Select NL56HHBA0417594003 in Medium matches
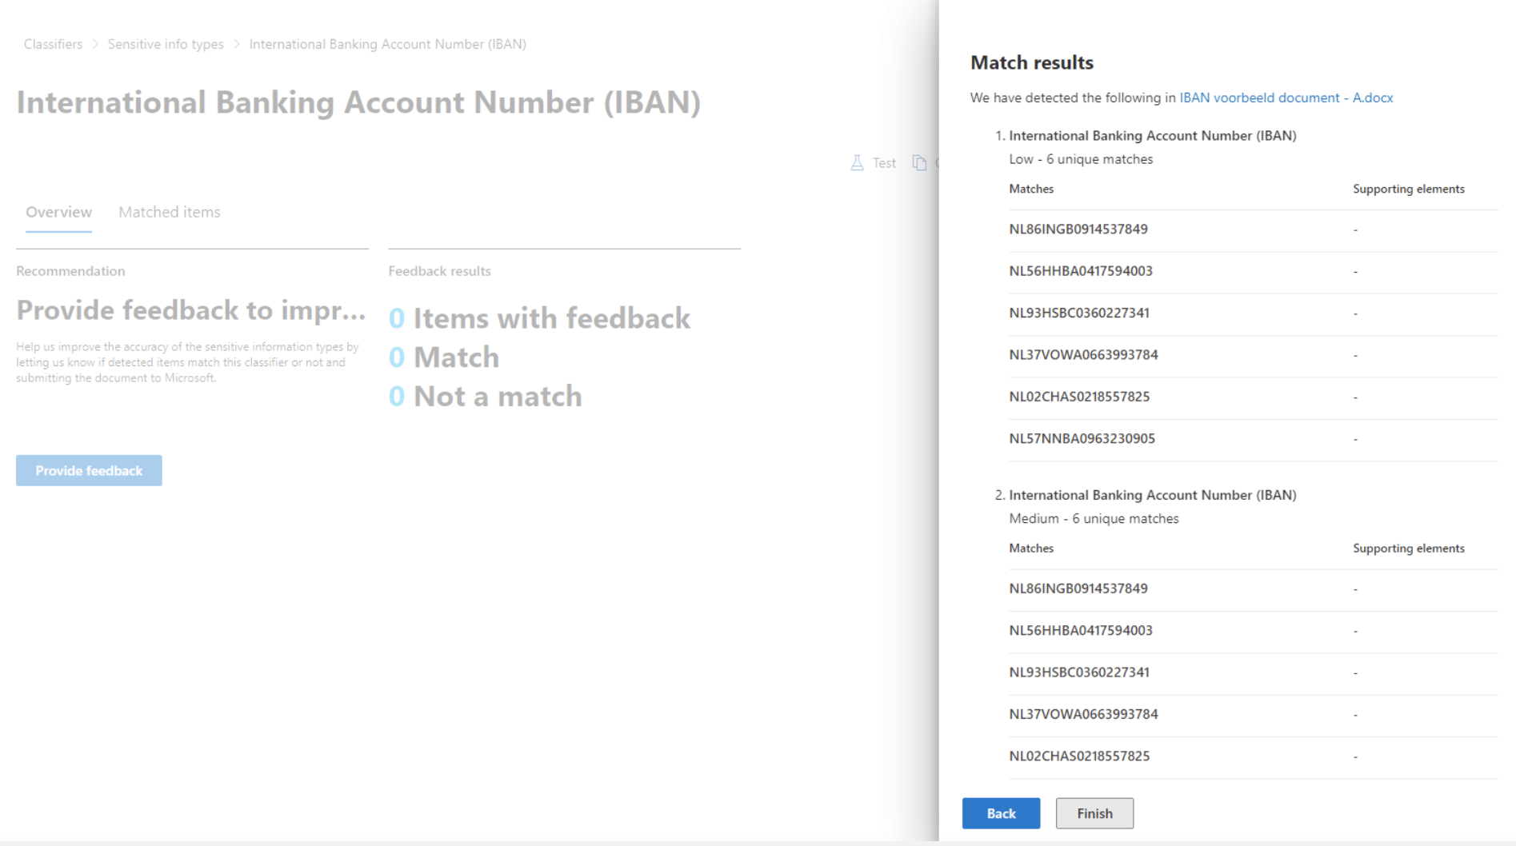1516x846 pixels. pos(1081,631)
